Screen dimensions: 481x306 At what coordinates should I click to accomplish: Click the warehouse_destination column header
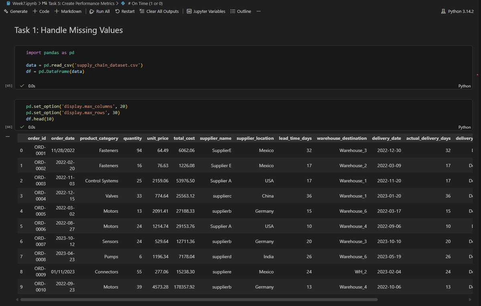click(342, 138)
